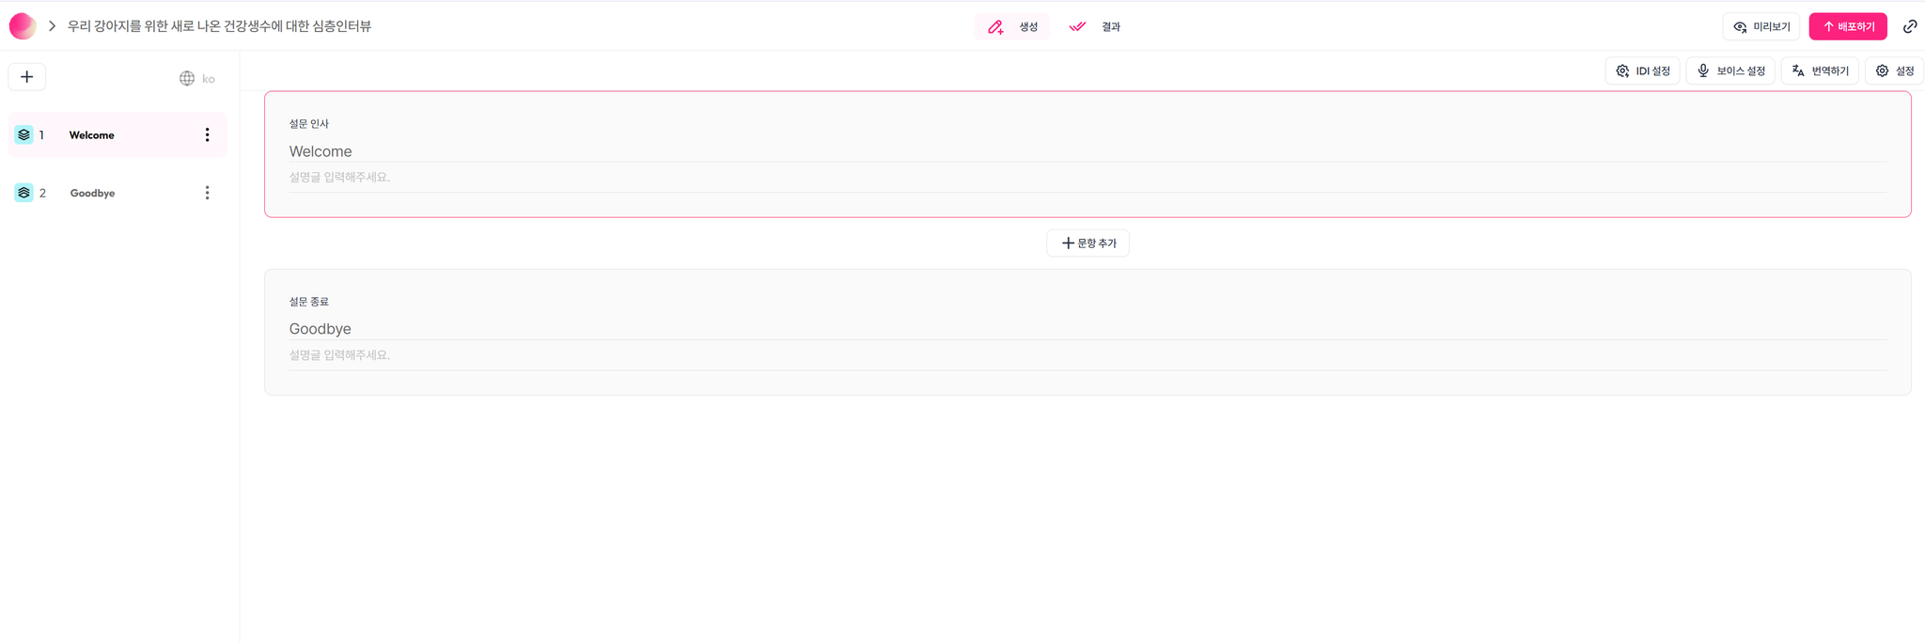Click the Welcome title input field
Image resolution: width=1925 pixels, height=642 pixels.
click(x=1088, y=151)
